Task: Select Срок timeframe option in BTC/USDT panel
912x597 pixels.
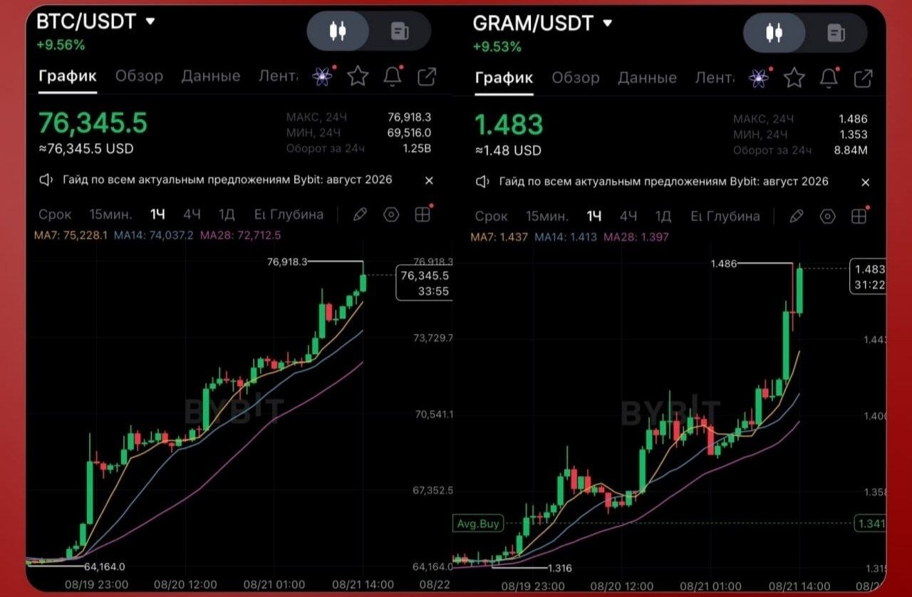Action: (55, 214)
